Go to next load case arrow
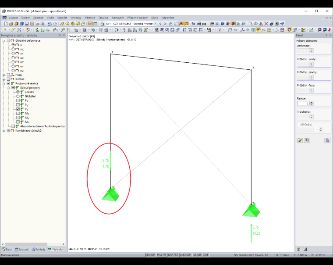Screen dimensions: 333x265 point(165,24)
